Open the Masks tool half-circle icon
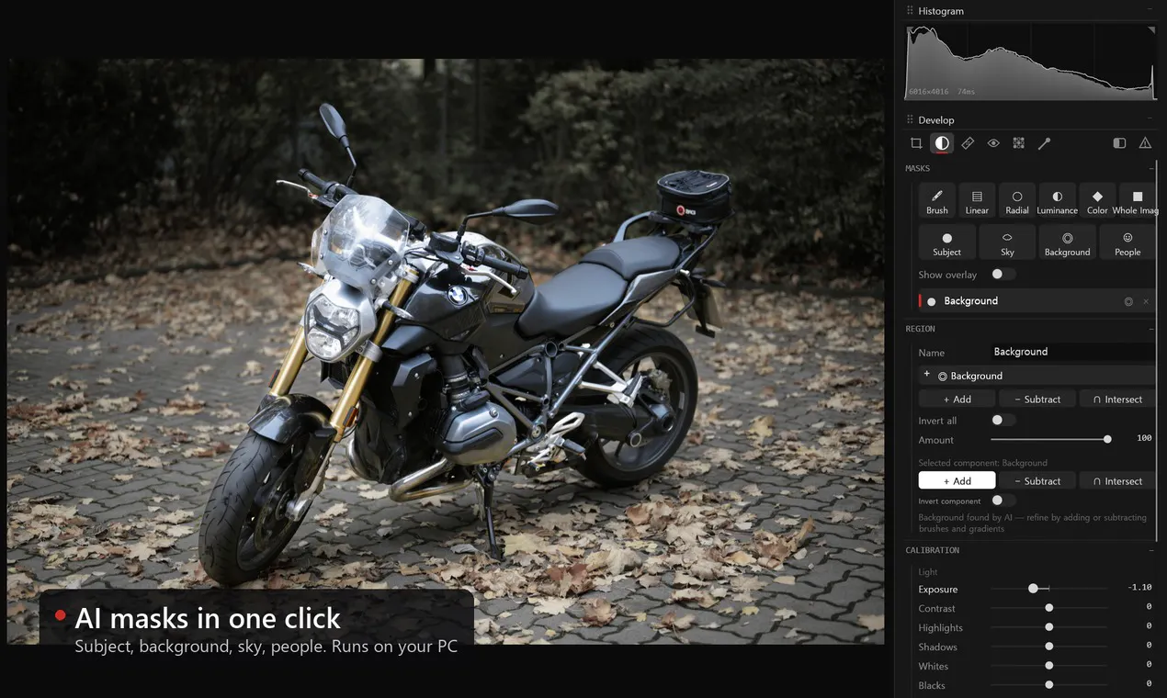 coord(942,143)
